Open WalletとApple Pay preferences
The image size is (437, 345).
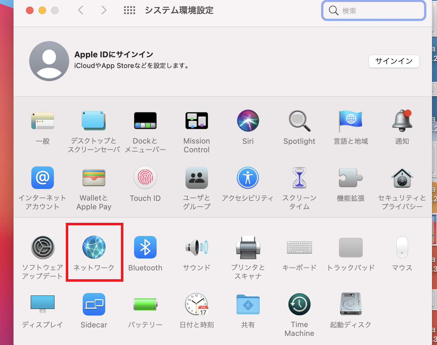[x=94, y=178]
